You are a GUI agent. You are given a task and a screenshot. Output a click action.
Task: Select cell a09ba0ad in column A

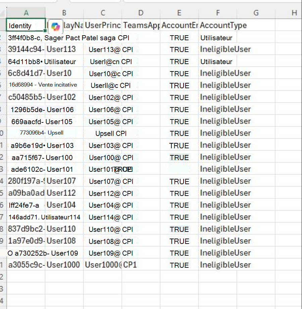[x=26, y=193]
